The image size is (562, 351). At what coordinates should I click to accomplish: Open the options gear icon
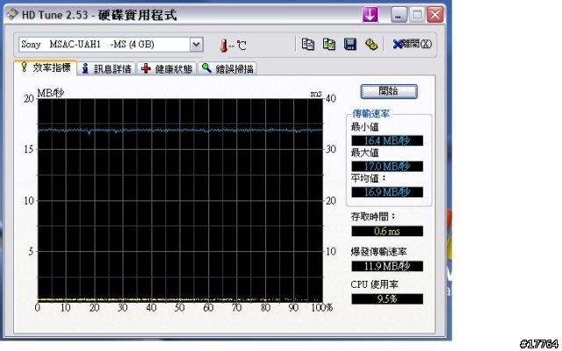click(371, 45)
